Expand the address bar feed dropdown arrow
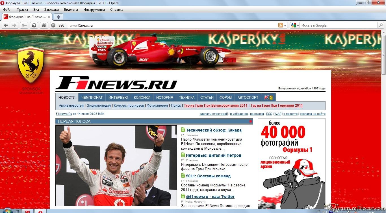 coord(285,25)
